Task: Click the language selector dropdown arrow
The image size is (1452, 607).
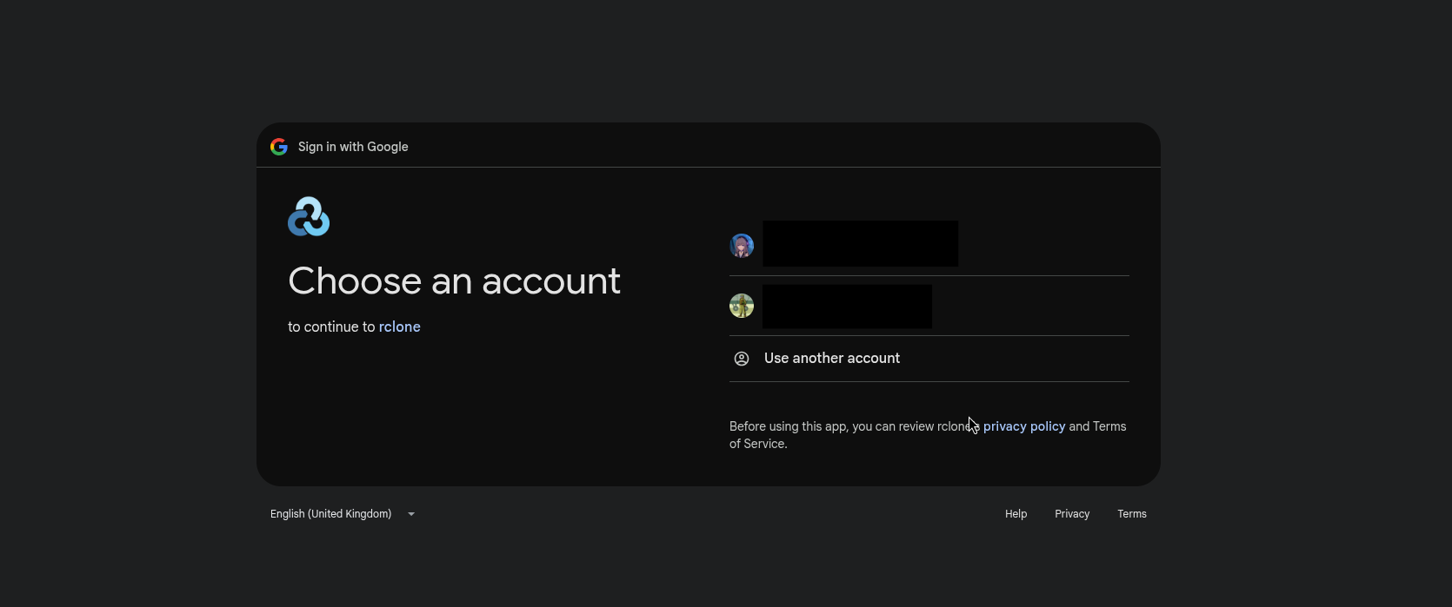Action: click(411, 514)
